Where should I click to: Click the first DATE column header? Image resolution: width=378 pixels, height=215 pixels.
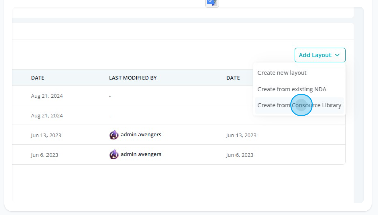(38, 78)
